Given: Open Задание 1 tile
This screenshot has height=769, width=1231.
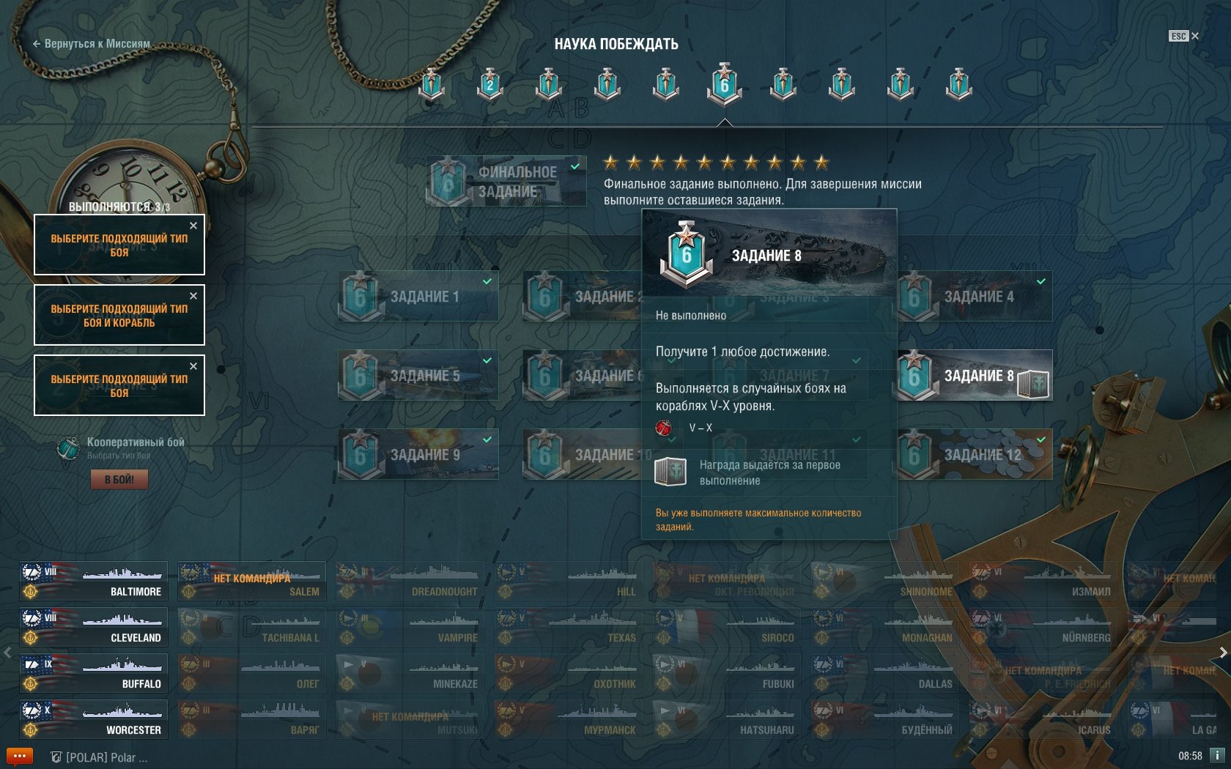Looking at the screenshot, I should [x=418, y=297].
